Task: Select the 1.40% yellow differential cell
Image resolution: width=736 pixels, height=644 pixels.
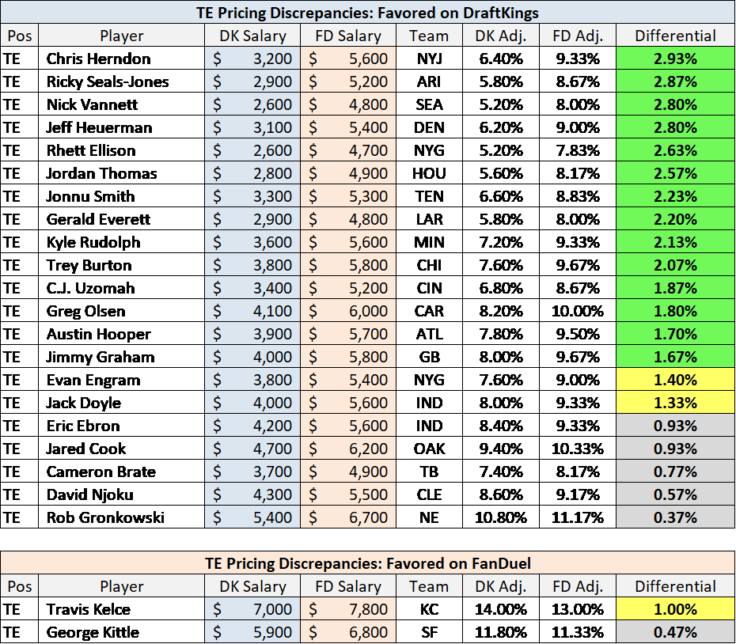Action: [675, 381]
